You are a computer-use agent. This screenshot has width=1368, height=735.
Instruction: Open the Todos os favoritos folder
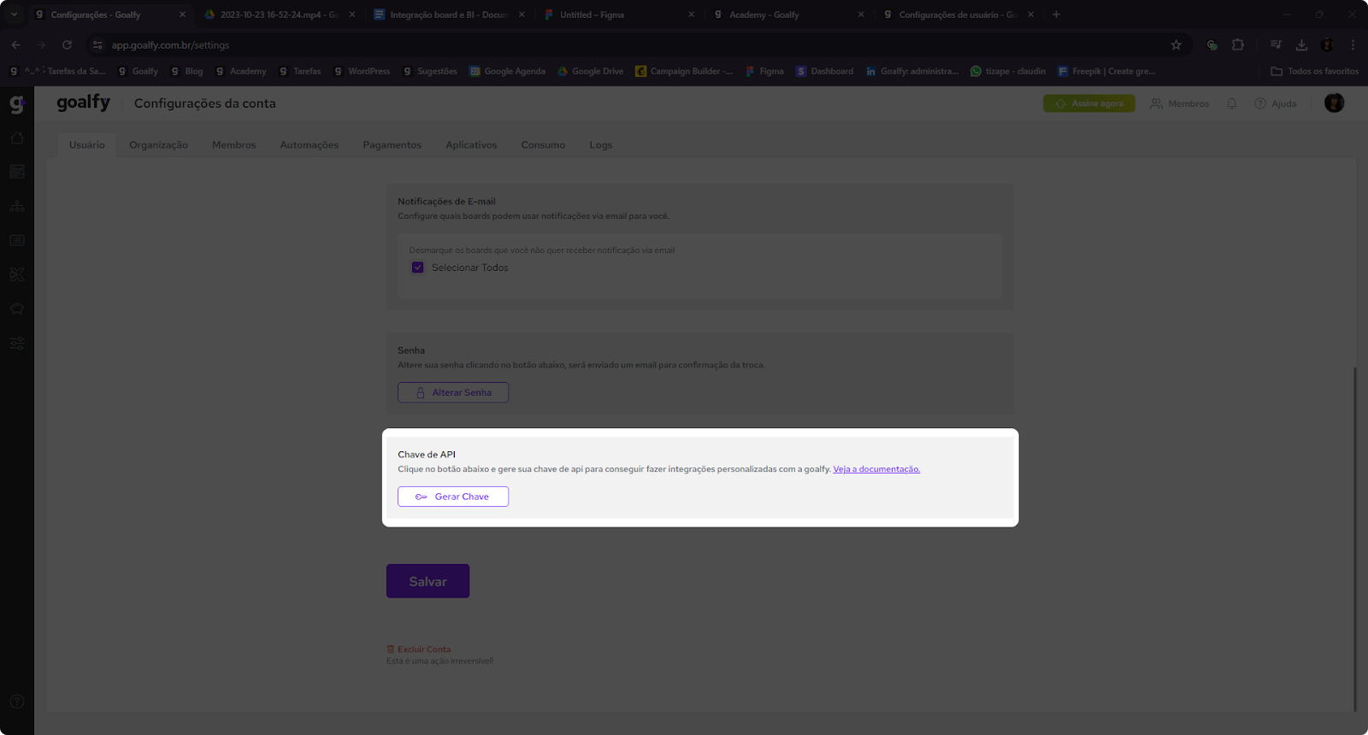tap(1315, 71)
